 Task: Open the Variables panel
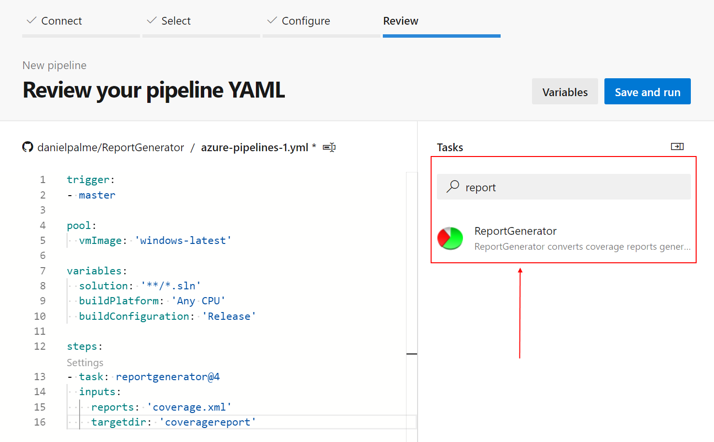[x=565, y=91]
